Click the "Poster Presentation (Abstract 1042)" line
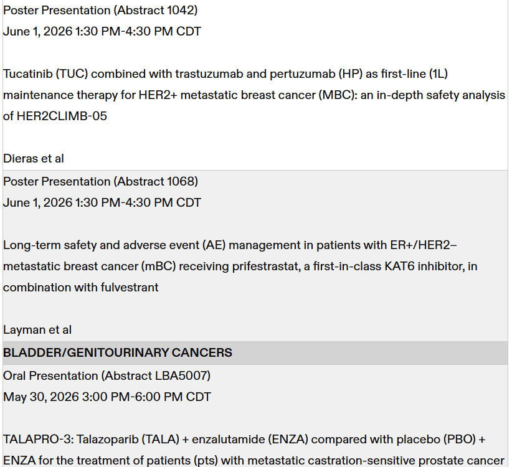This screenshot has height=467, width=512. click(101, 11)
